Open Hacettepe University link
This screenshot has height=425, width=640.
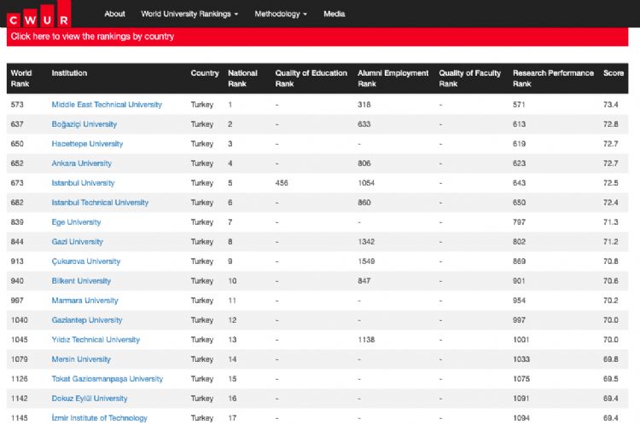coord(87,144)
